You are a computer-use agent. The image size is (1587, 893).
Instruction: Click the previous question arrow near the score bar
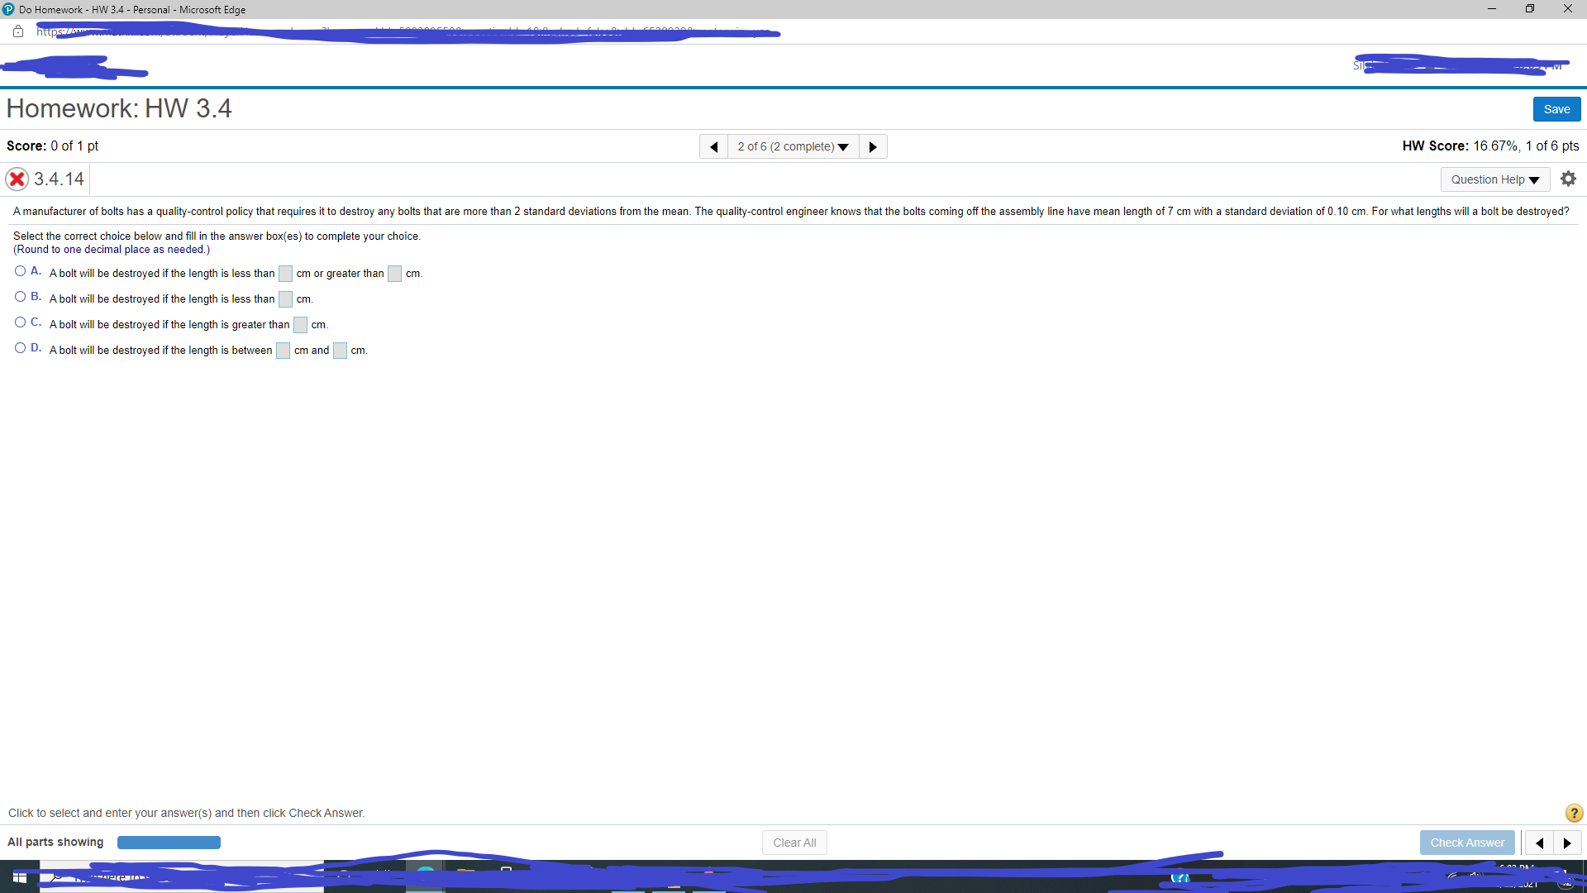[714, 146]
